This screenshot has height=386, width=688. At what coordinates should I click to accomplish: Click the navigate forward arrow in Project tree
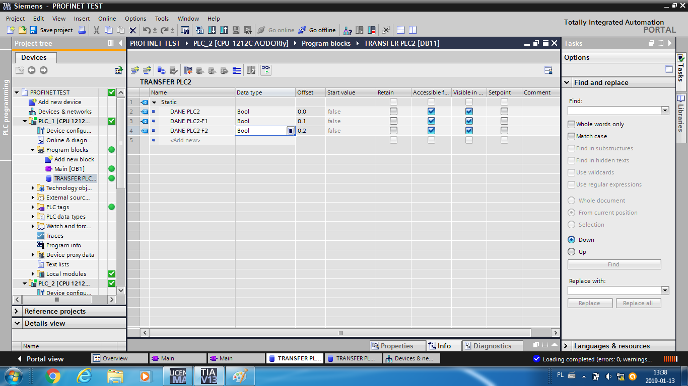(x=43, y=70)
